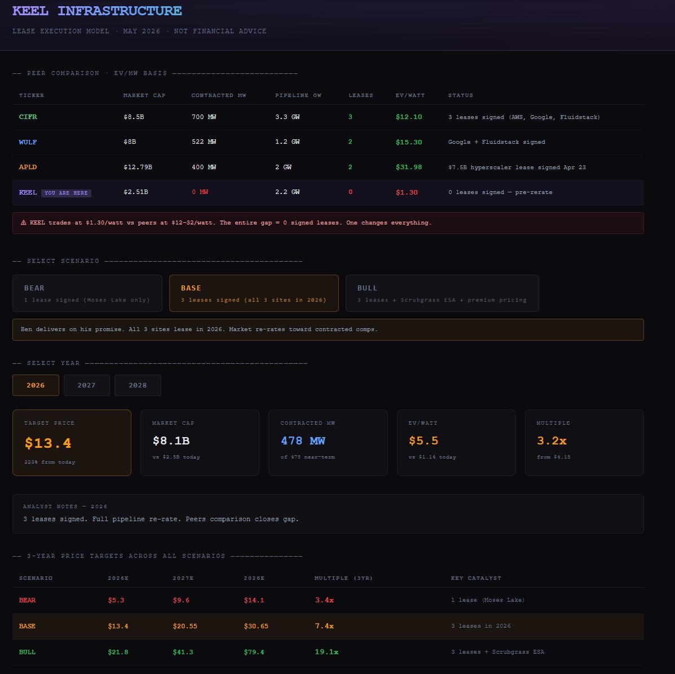Click the $79.4 2028E value
Screen dimensions: 675x674
click(x=254, y=652)
